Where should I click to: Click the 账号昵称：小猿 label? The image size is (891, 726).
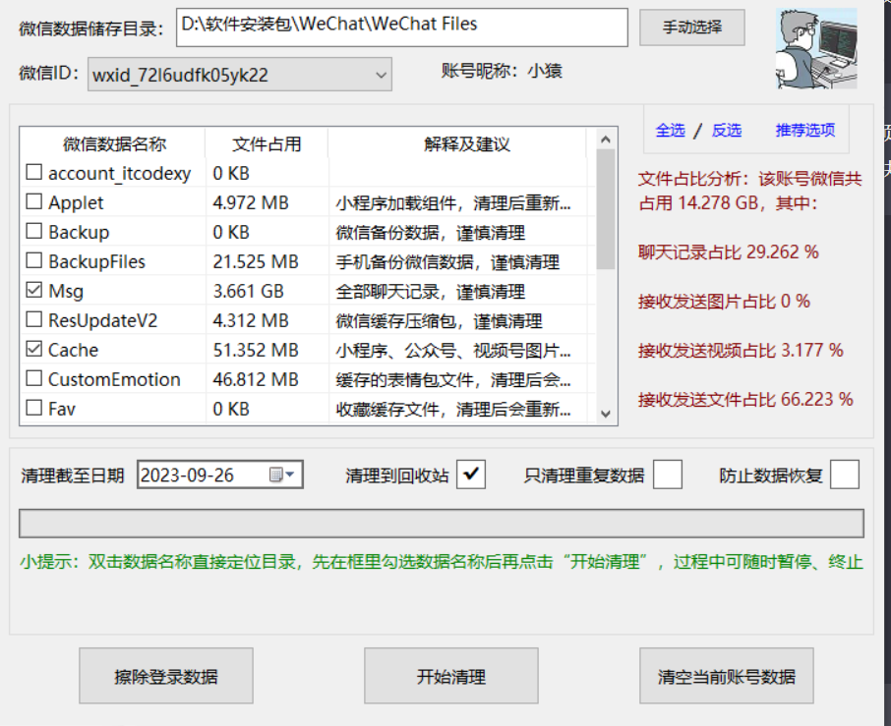point(502,71)
